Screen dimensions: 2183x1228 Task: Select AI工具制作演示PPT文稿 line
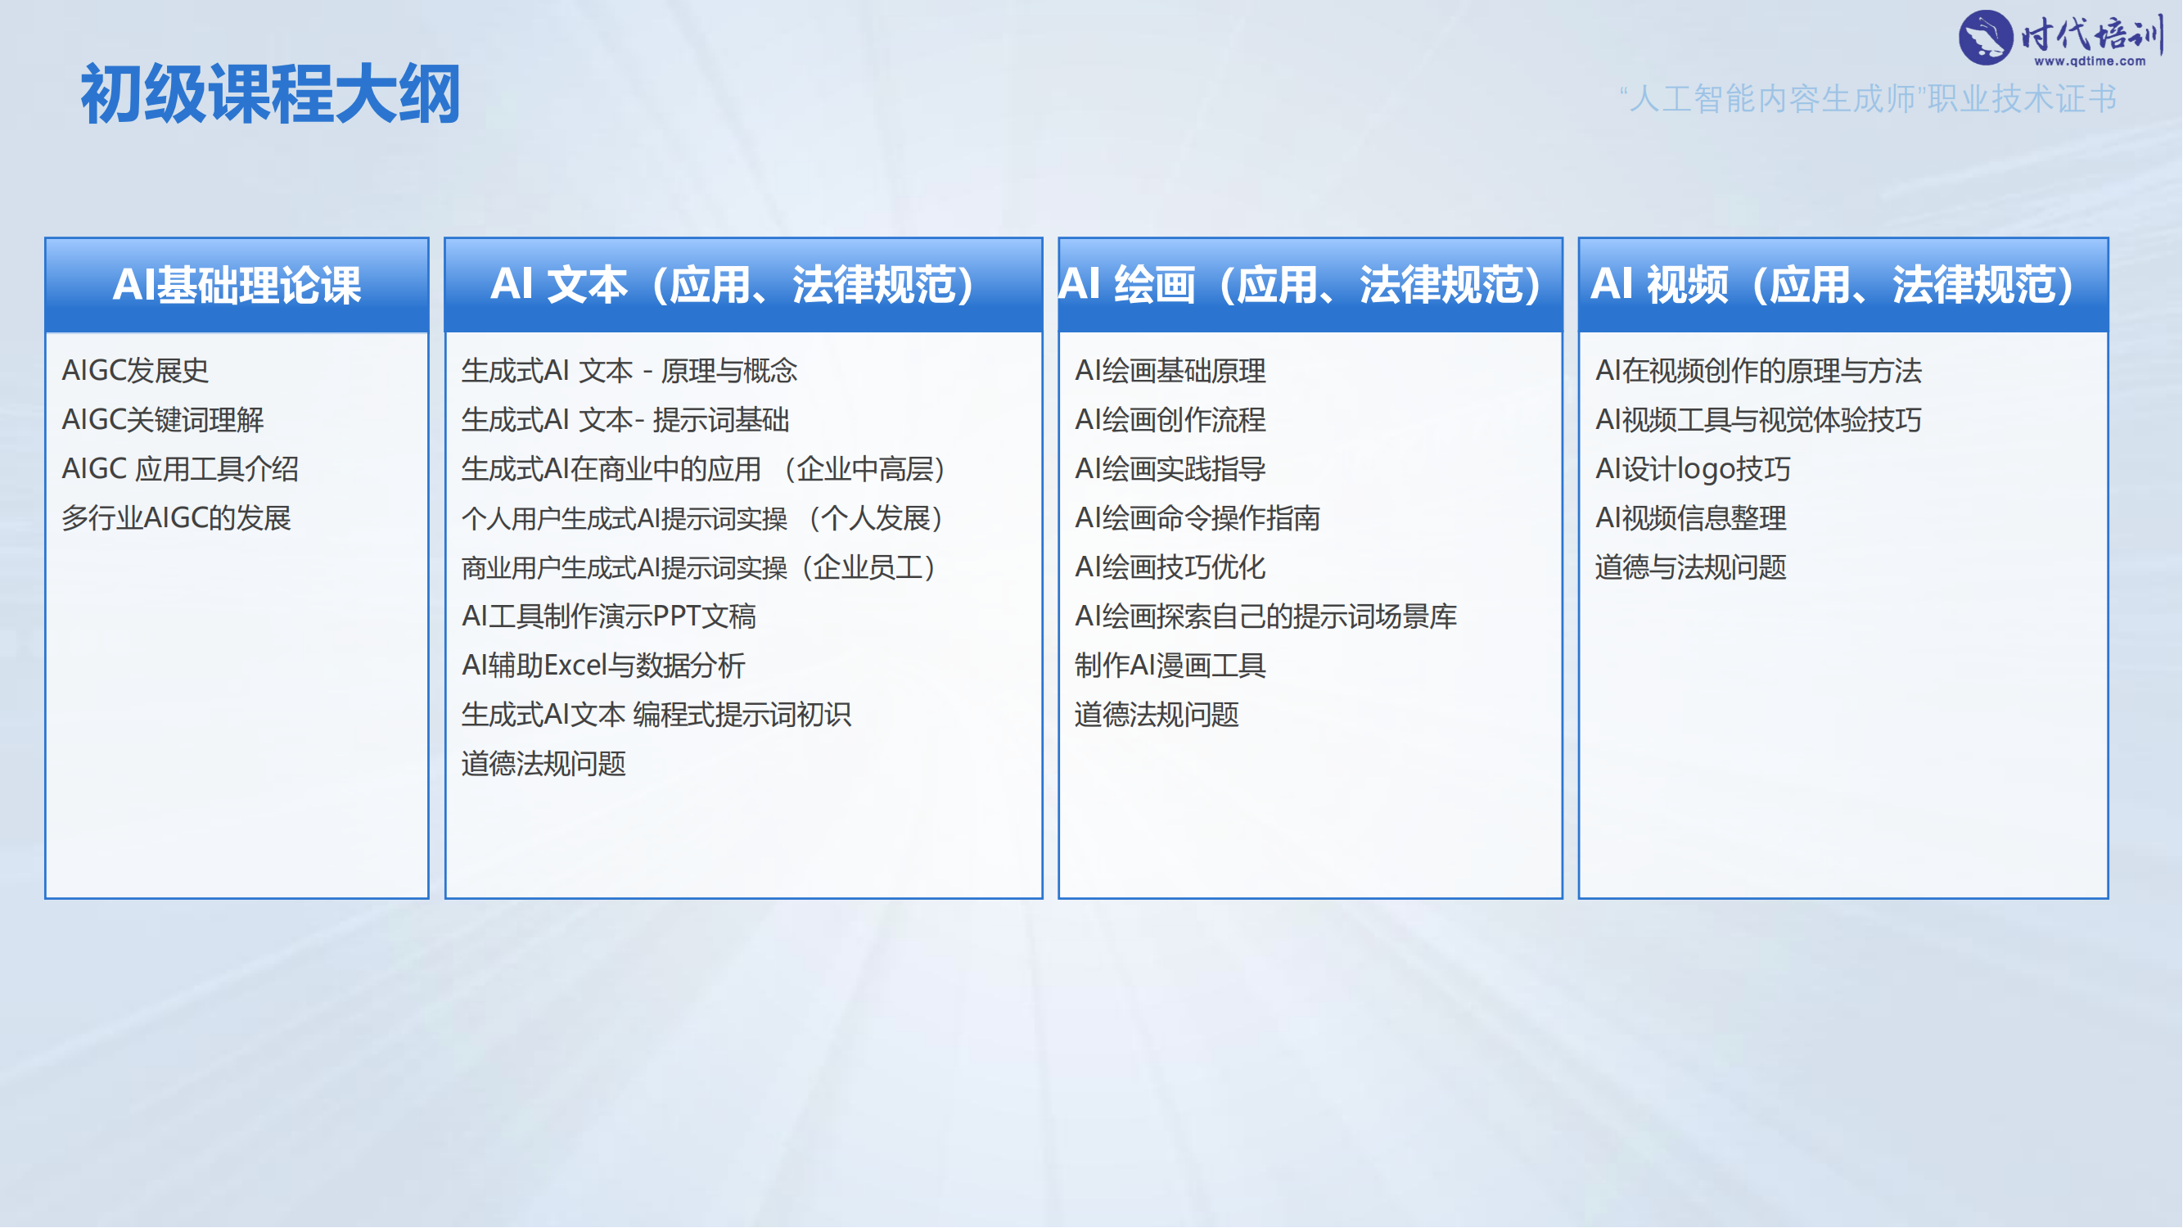point(608,616)
